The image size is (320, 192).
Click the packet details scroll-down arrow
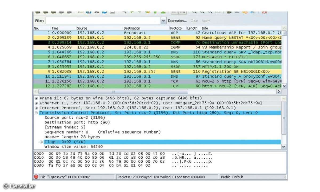click(284, 146)
